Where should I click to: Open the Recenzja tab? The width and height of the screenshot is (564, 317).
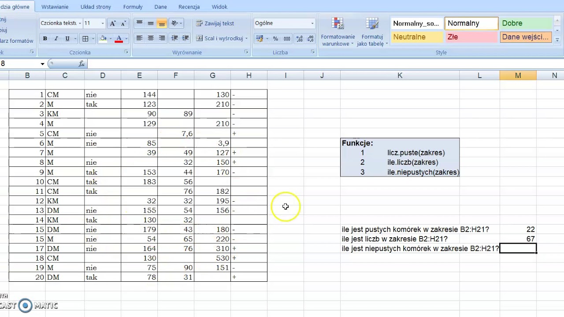189,7
